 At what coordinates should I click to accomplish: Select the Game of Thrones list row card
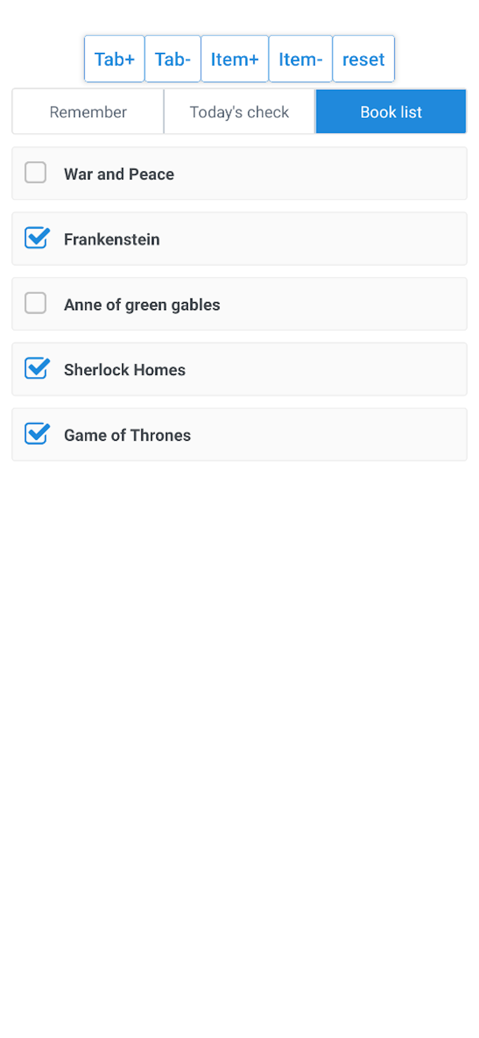coord(239,434)
